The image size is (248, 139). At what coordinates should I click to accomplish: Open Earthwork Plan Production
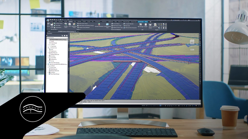coord(130,27)
